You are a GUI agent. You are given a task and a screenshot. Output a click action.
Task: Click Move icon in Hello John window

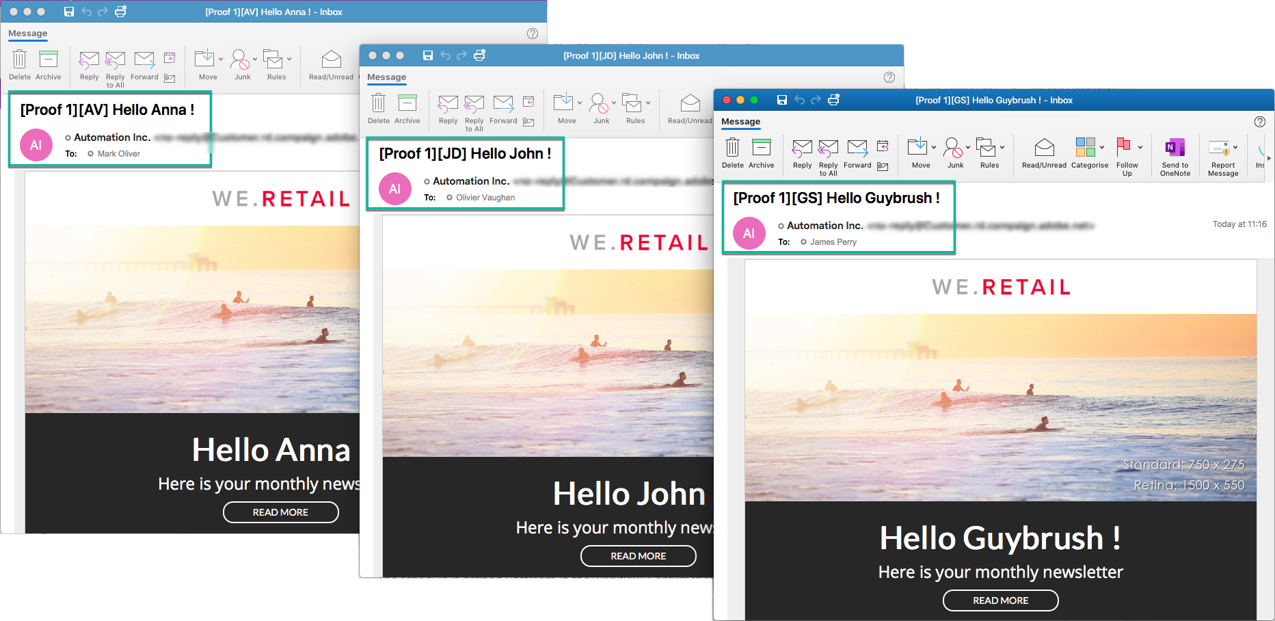point(563,103)
